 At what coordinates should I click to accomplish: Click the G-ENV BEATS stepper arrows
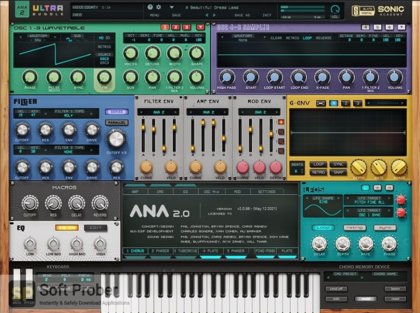tap(302, 171)
